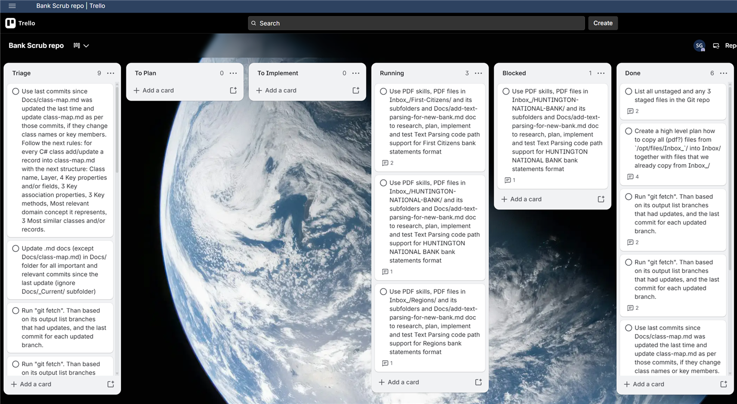The height and width of the screenshot is (404, 737).
Task: Create a card from template in Done list
Action: [724, 385]
